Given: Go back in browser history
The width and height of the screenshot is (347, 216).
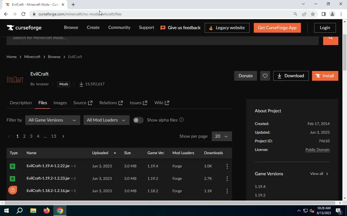Looking at the screenshot, I should coord(6,14).
